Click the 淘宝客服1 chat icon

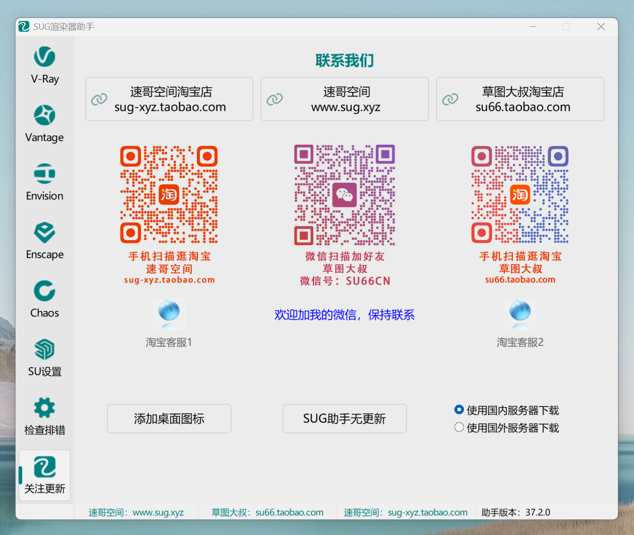tap(169, 314)
